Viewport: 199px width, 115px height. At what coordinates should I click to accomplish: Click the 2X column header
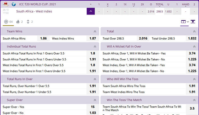(x=142, y=4)
